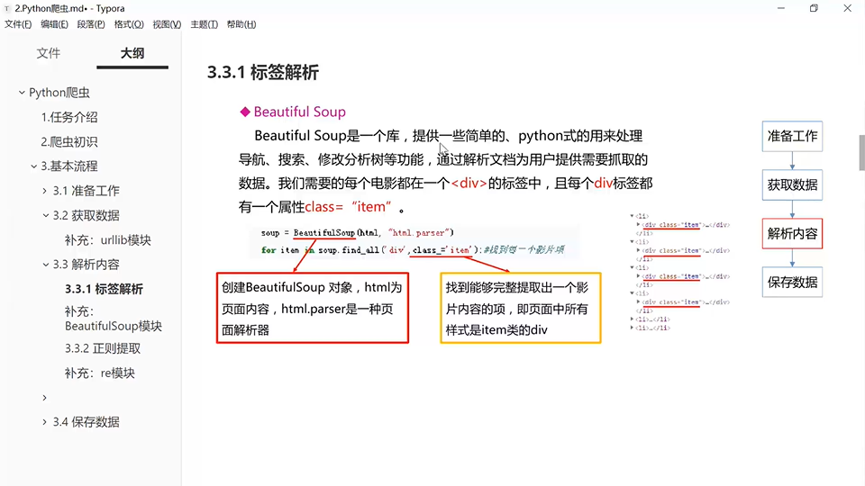865x486 pixels.
Task: Select Python爬虫 root outline item
Action: (x=59, y=93)
